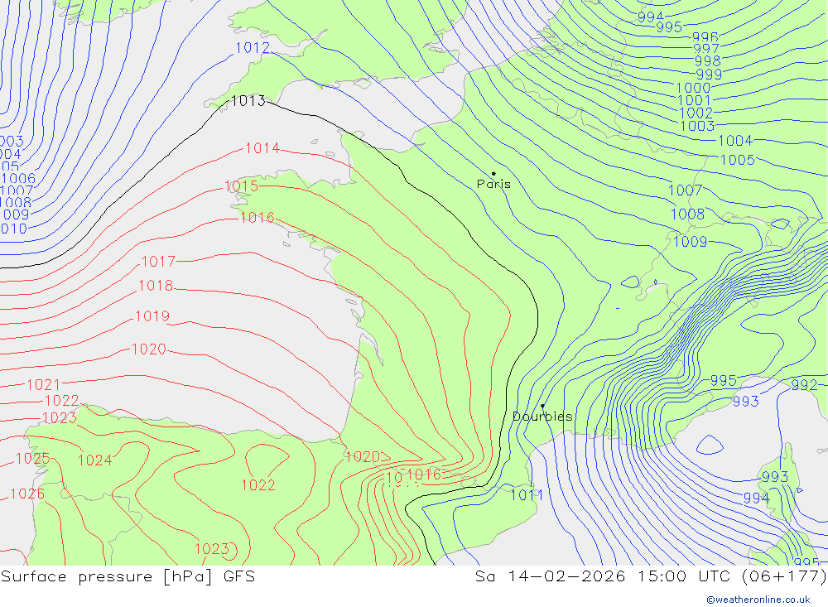Viewport: 828px width, 607px height.
Task: Select the blue 1001 isobar label
Action: click(694, 100)
